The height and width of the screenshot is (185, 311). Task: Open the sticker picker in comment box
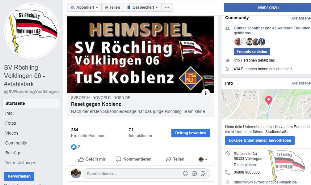click(x=203, y=174)
